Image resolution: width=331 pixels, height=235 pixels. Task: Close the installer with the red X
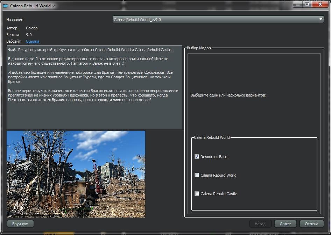click(321, 4)
